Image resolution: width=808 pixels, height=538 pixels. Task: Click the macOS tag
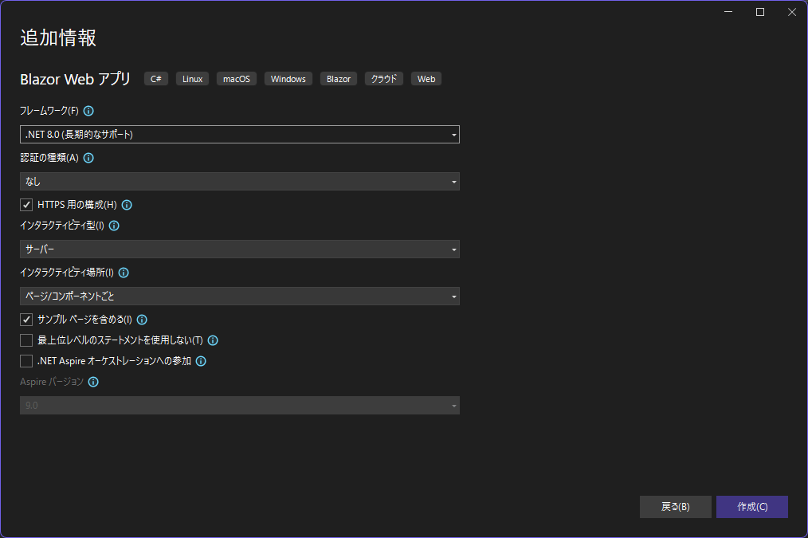pyautogui.click(x=237, y=79)
